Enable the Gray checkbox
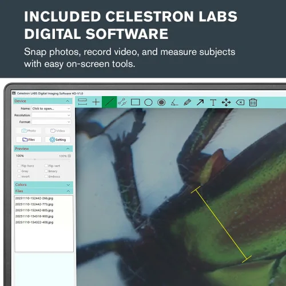The image size is (286, 286). point(19,171)
